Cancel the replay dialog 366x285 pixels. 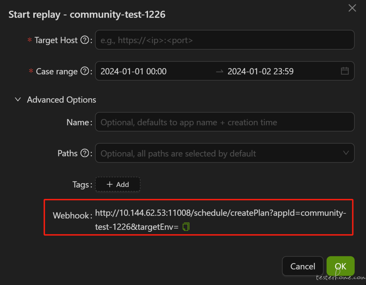(303, 266)
